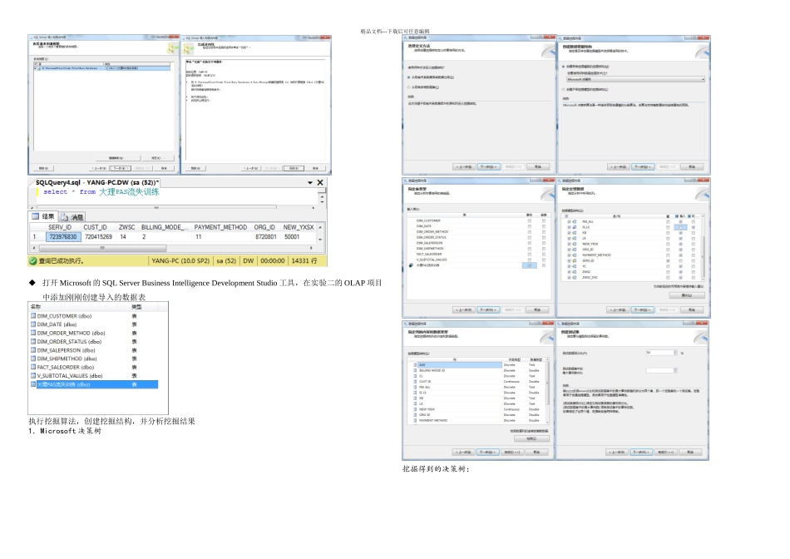Select the first radio option in method-definition wizard

pos(408,77)
